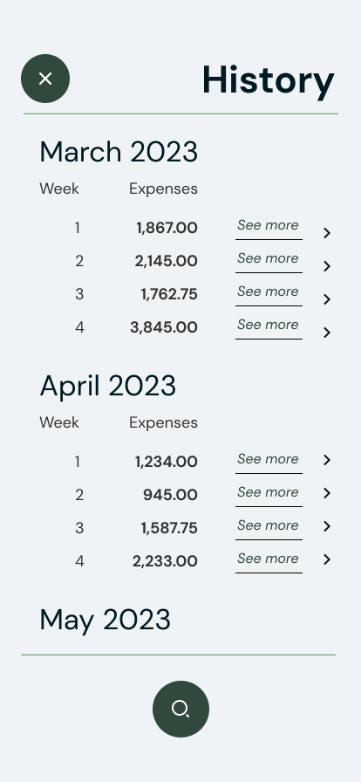Expand March week 3 chevron arrow

(x=327, y=299)
